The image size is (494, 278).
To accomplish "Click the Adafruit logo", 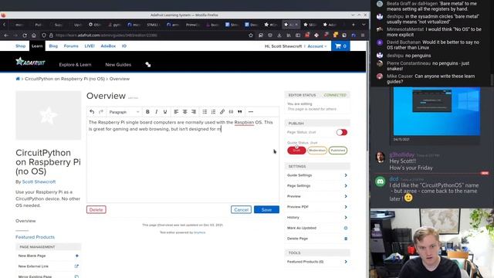I will click(x=31, y=62).
